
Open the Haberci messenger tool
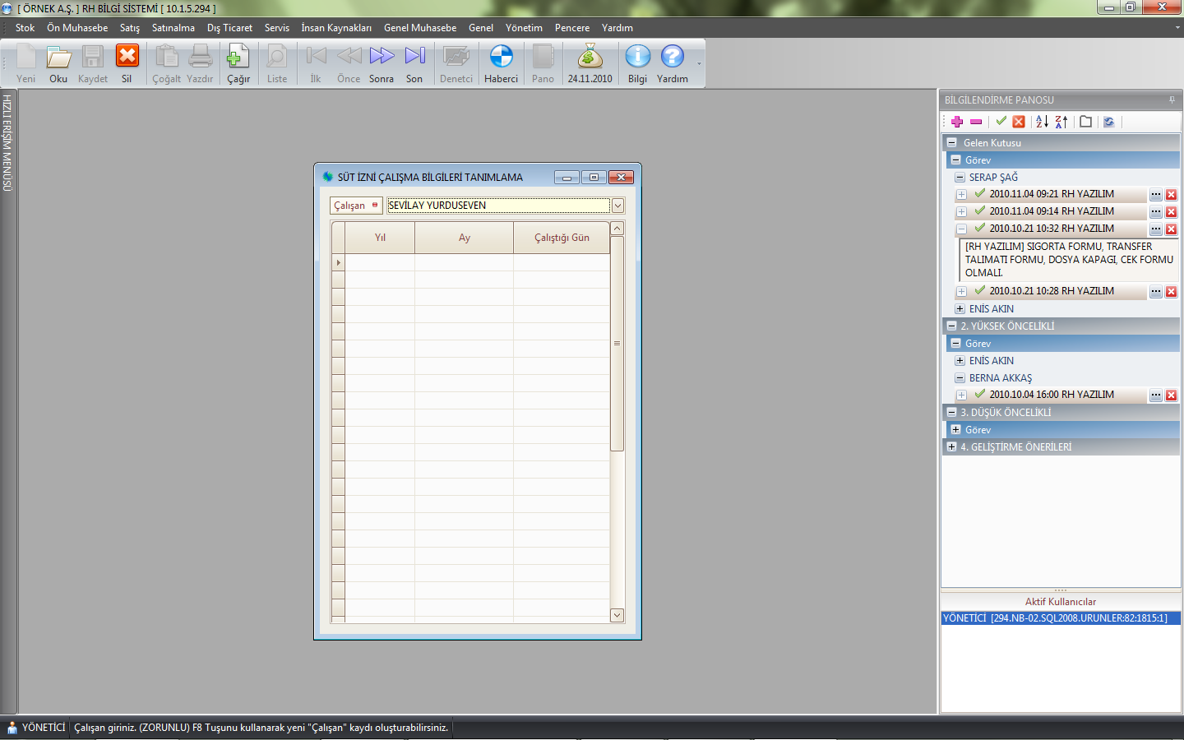(x=501, y=58)
